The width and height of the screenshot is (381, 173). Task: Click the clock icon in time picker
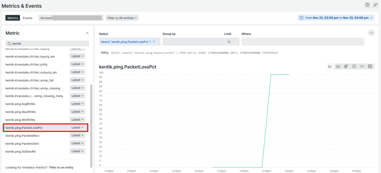point(301,18)
